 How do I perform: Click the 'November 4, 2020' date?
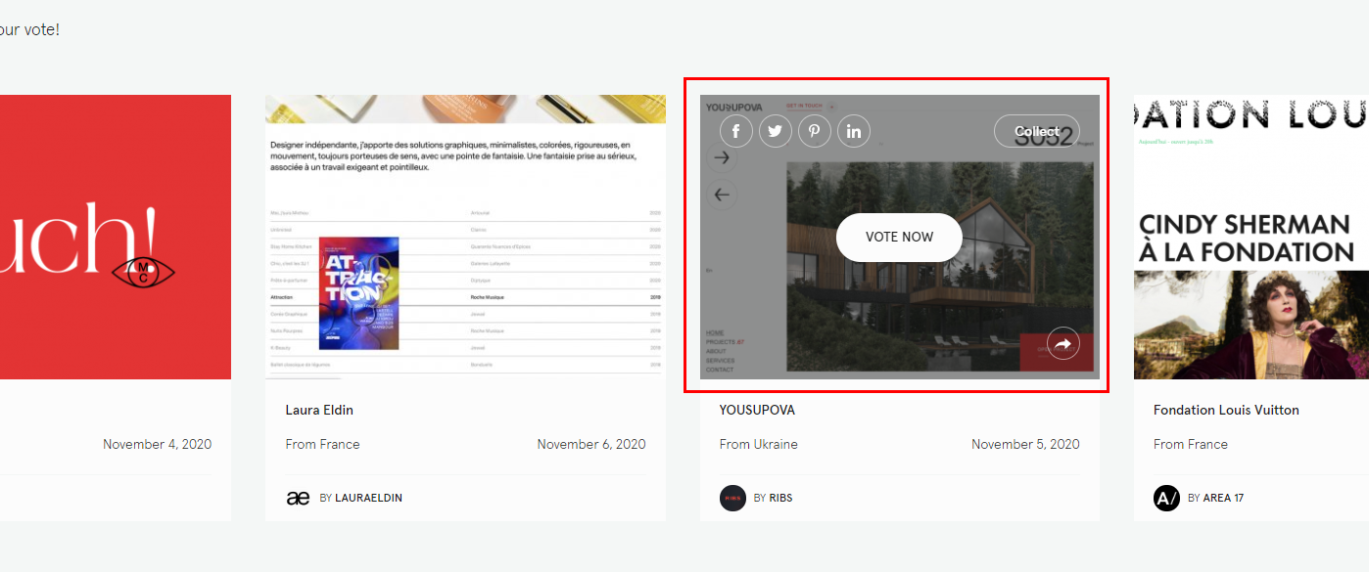(157, 444)
